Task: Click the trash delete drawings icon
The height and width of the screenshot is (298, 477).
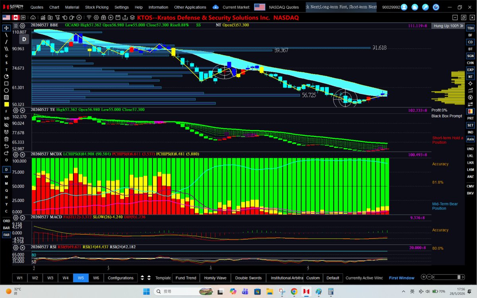Action: coord(6,139)
